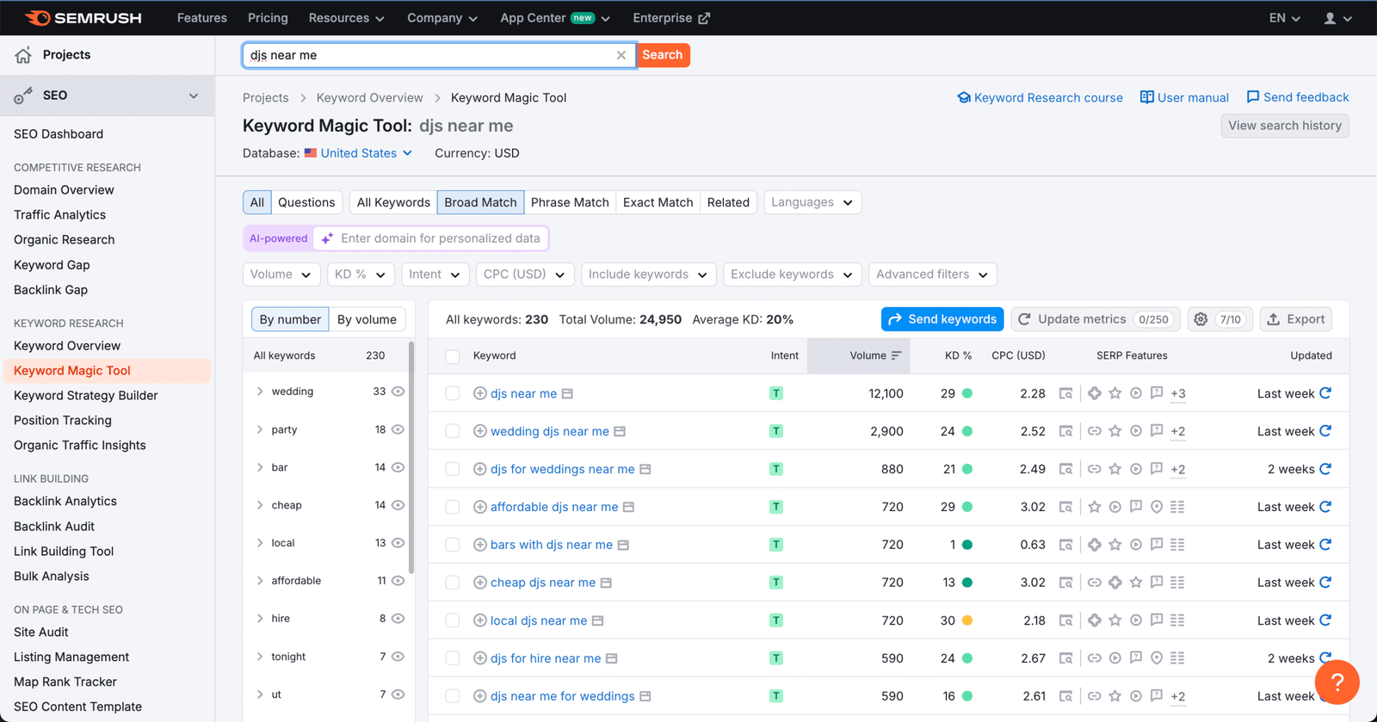This screenshot has height=722, width=1377.
Task: Open the Intent filter dropdown
Action: pyautogui.click(x=435, y=275)
